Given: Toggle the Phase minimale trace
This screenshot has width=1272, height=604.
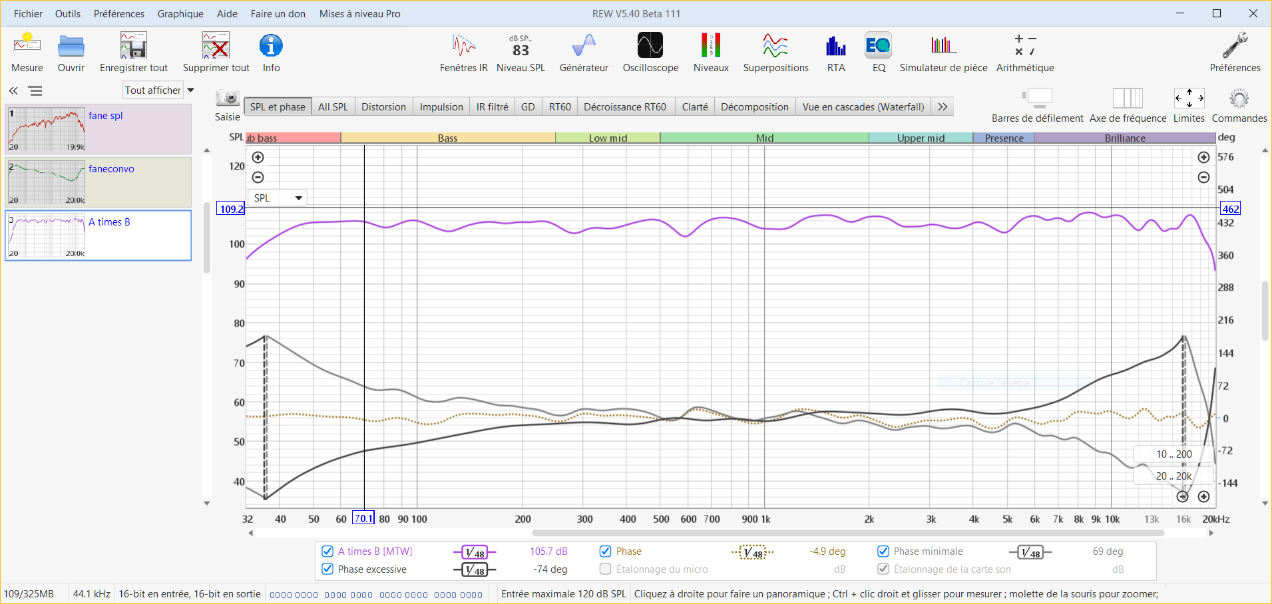Looking at the screenshot, I should click(x=883, y=551).
